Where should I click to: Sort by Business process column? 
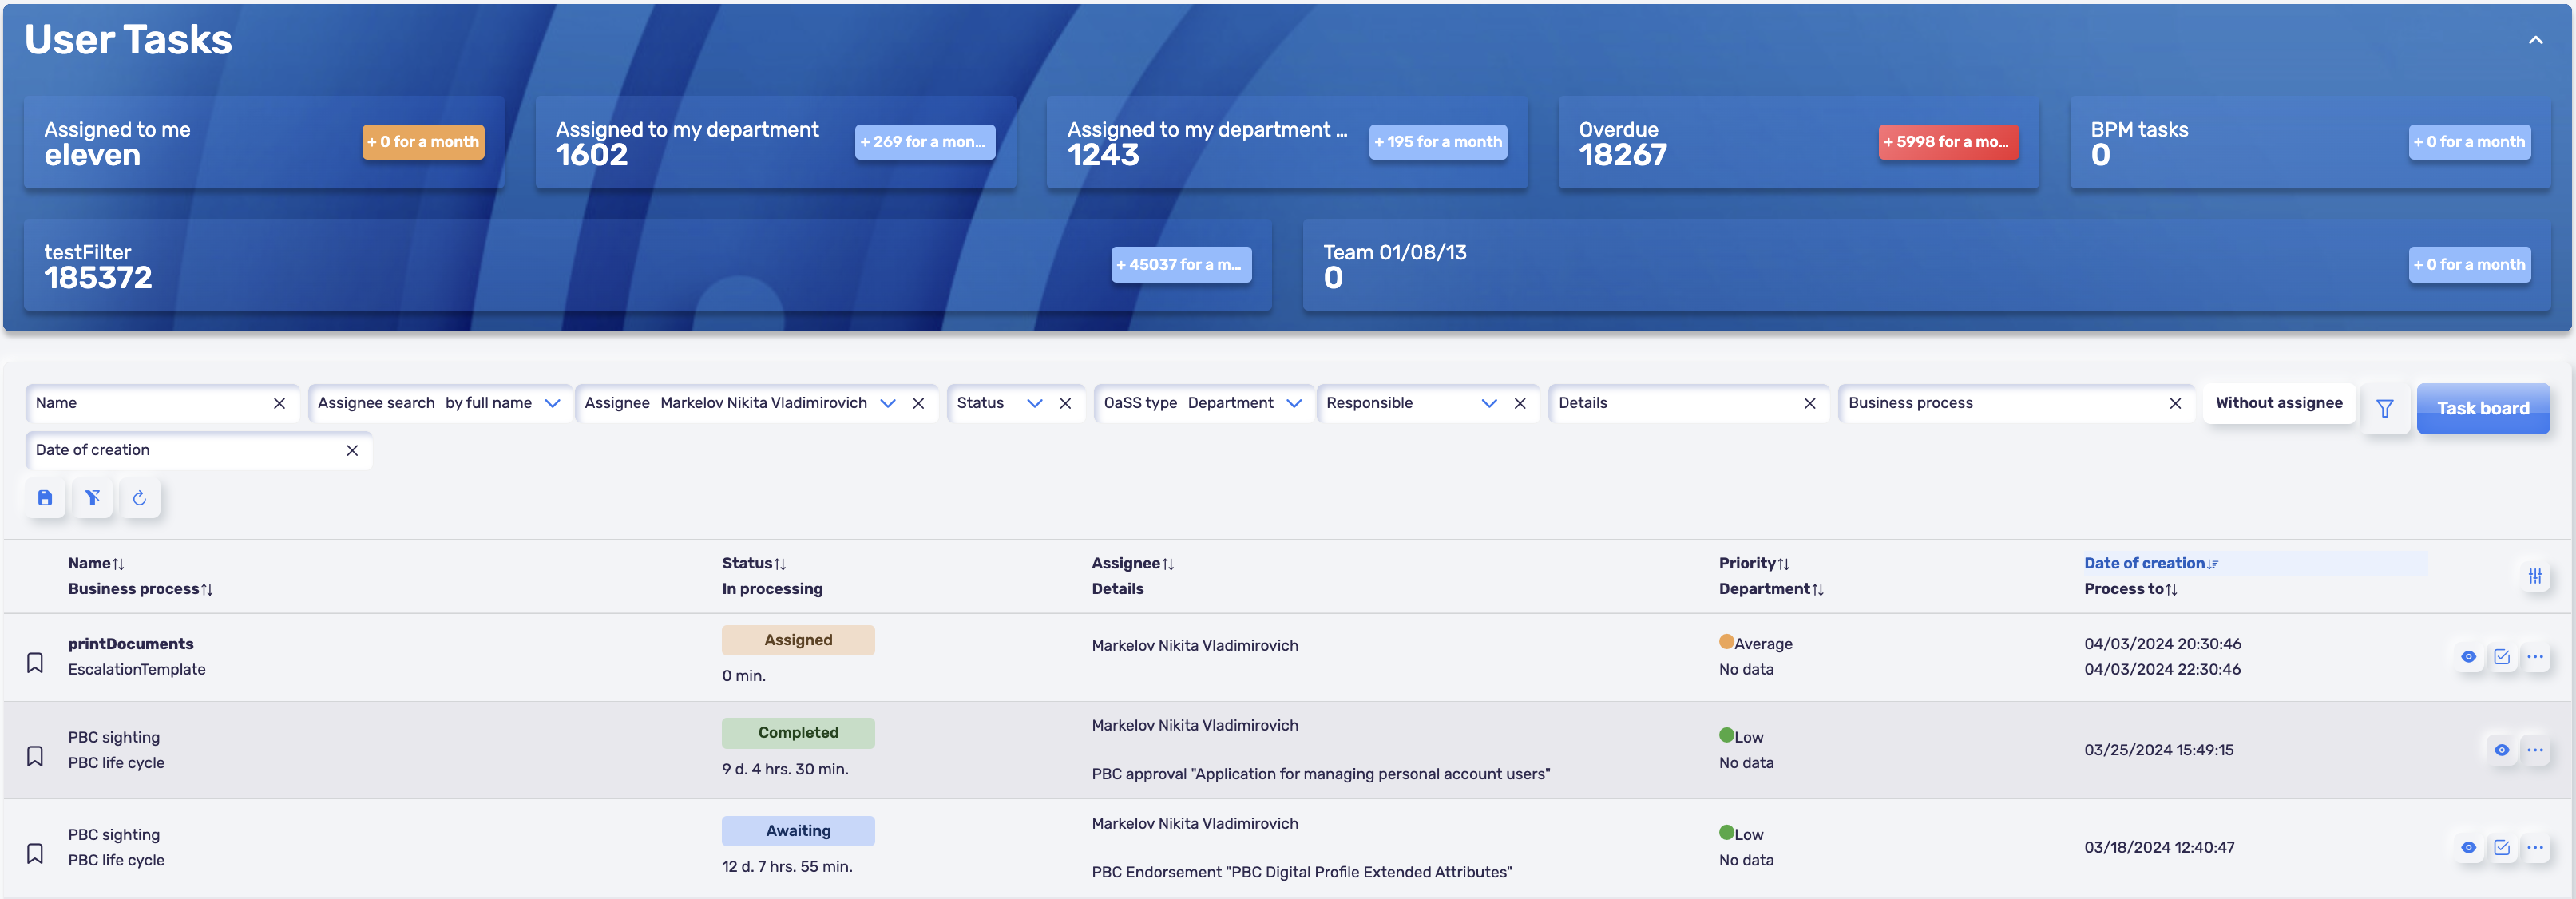(x=140, y=589)
